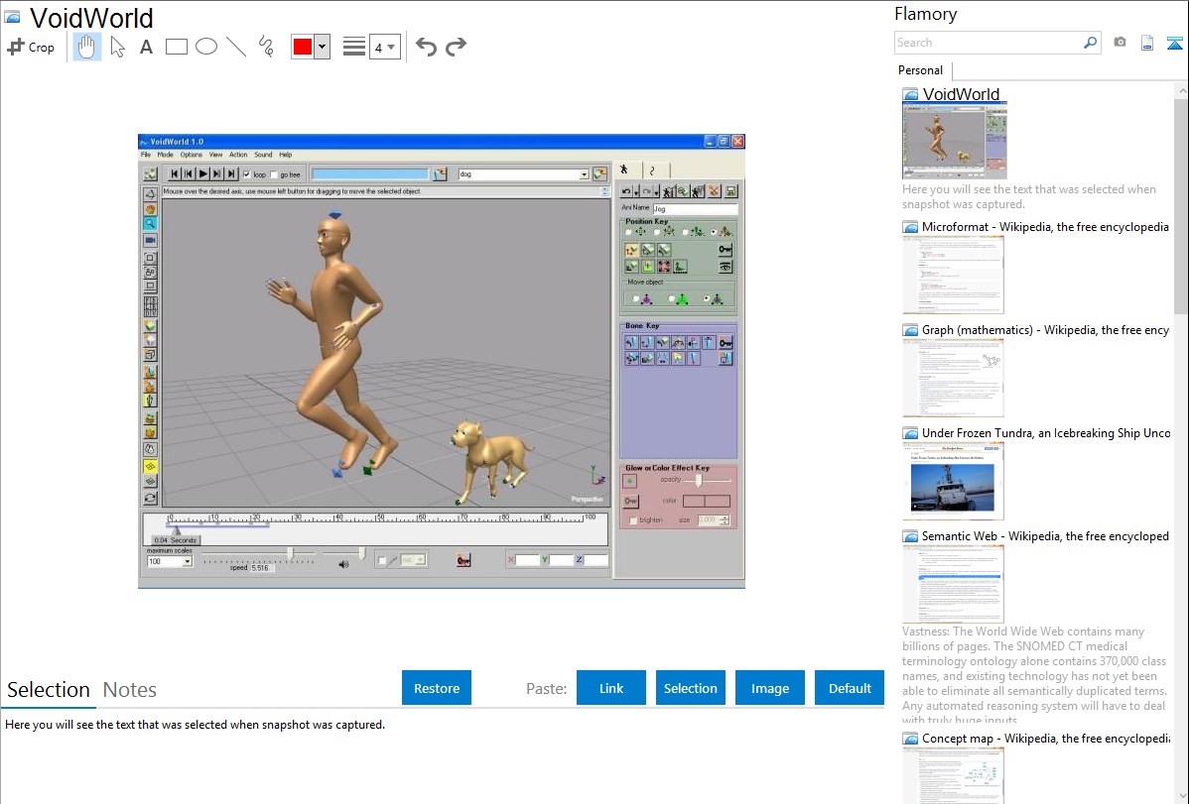Enable the brighten checkbox
The image size is (1189, 804).
[x=633, y=520]
